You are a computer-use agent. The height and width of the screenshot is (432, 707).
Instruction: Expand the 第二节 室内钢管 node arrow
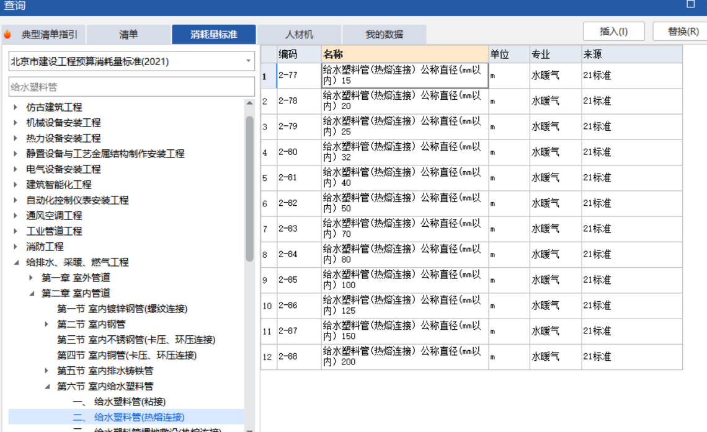click(x=47, y=324)
